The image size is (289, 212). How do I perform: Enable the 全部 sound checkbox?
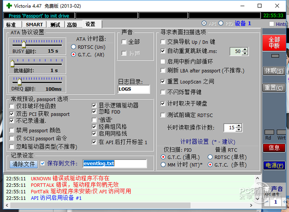click(x=124, y=42)
